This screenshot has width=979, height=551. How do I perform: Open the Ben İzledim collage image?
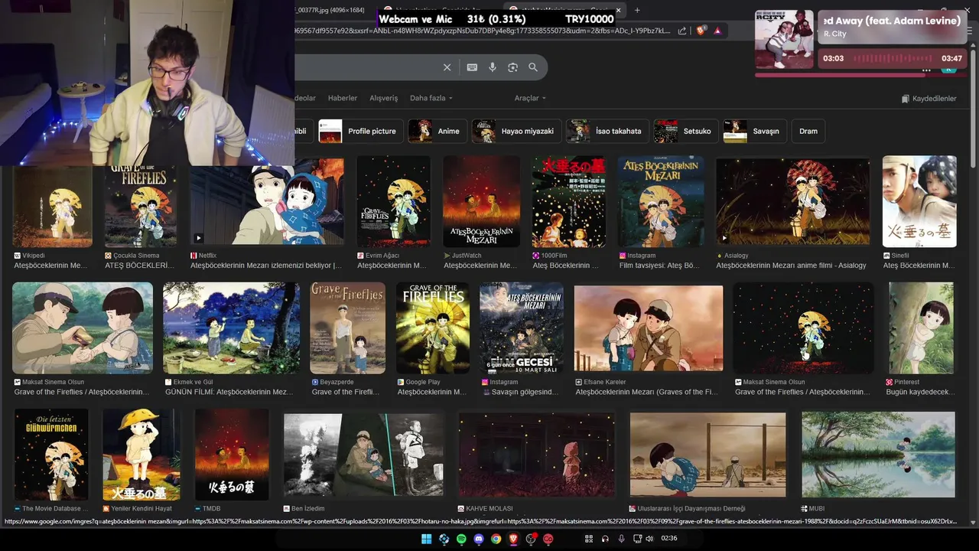363,455
